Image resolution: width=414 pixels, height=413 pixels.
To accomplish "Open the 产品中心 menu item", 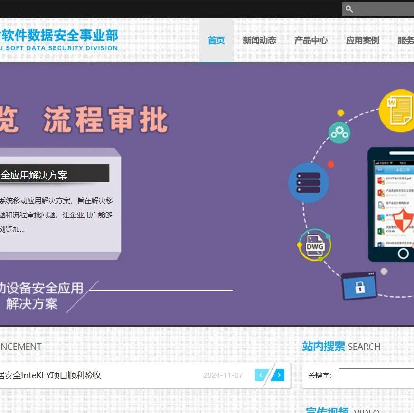I will tap(311, 40).
